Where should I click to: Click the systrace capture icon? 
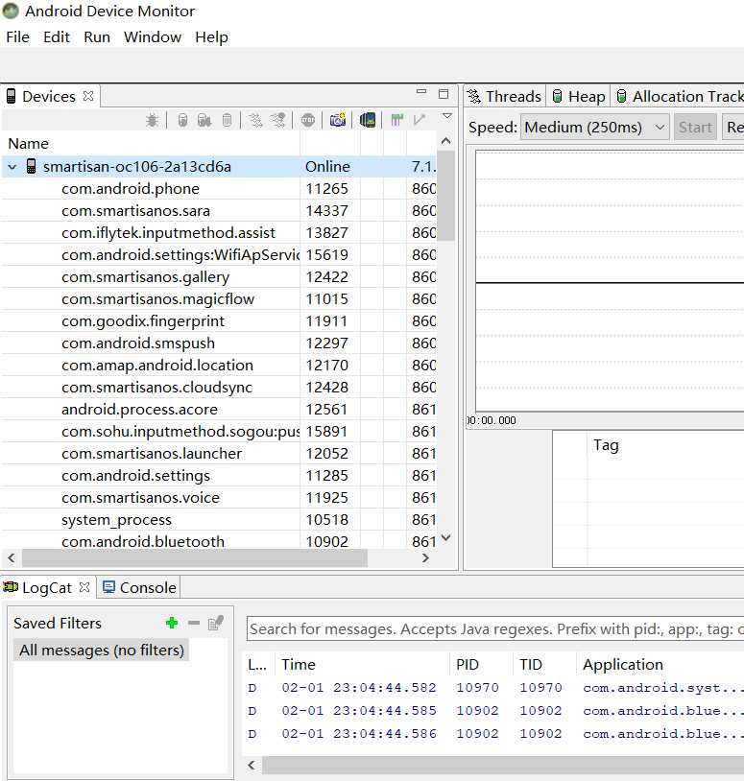pyautogui.click(x=396, y=120)
